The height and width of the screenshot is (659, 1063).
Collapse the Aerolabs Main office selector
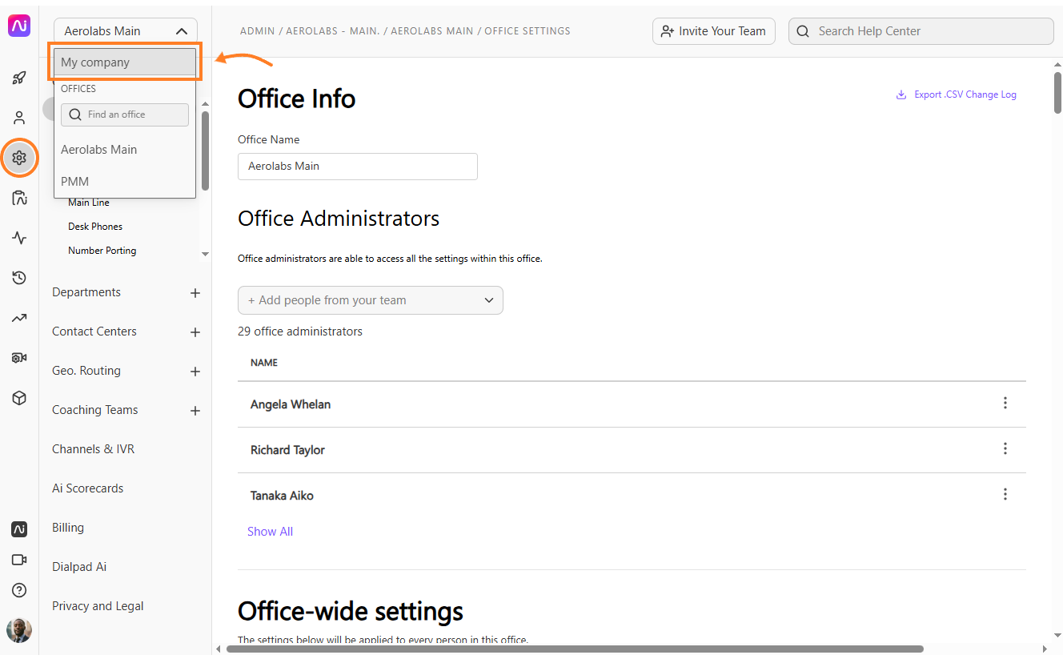pos(126,31)
